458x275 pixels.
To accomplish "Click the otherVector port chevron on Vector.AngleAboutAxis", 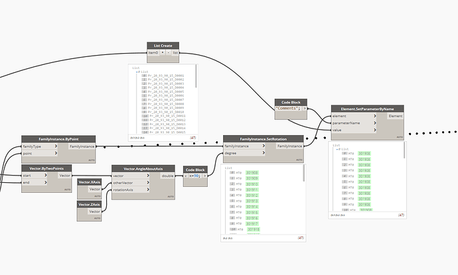I will 148,182.
